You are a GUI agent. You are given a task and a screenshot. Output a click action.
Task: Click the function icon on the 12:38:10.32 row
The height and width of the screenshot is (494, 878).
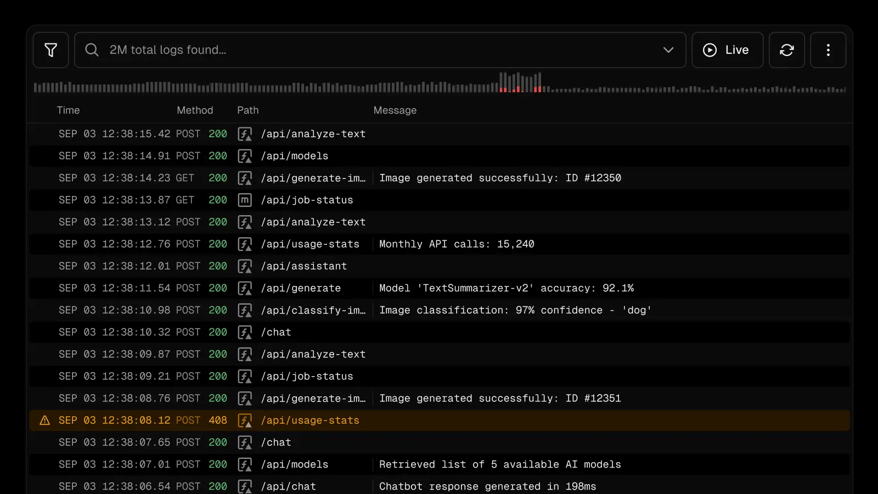click(245, 333)
